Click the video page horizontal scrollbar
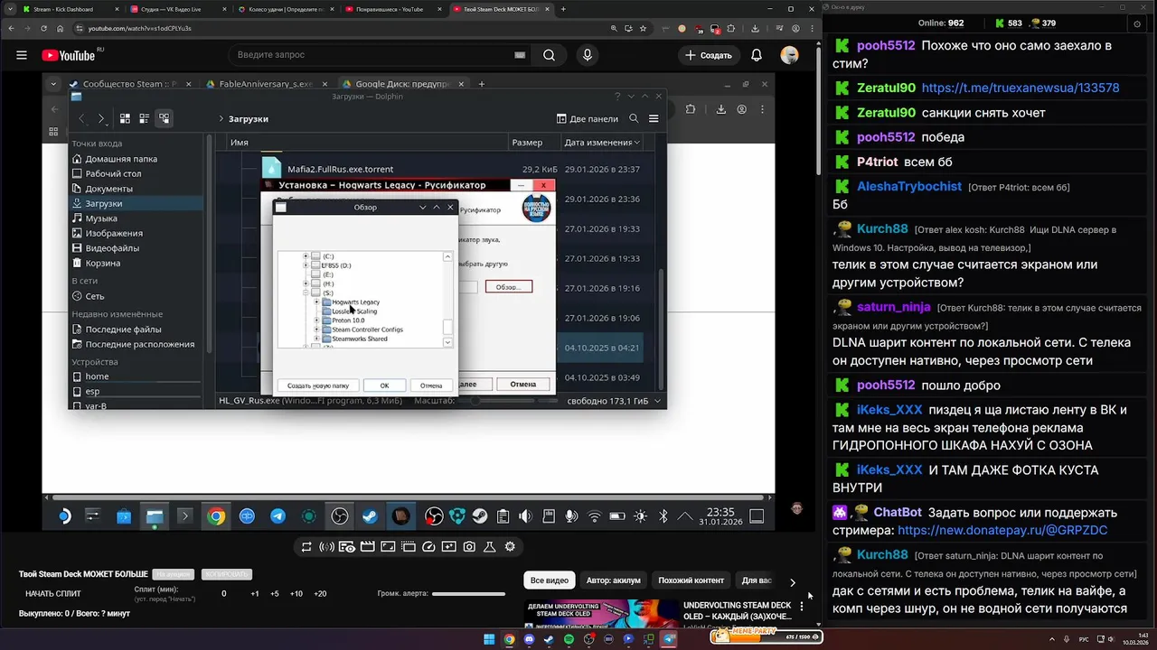1157x650 pixels. point(409,497)
